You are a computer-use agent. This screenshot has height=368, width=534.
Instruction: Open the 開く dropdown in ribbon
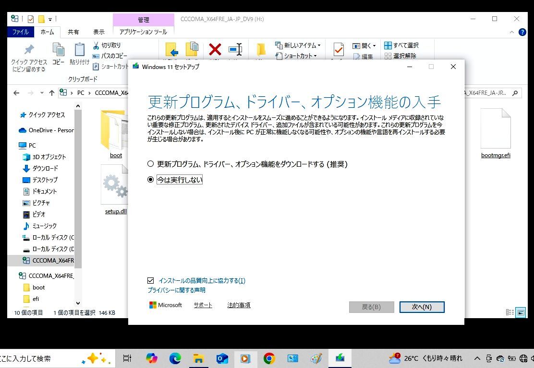pyautogui.click(x=364, y=46)
